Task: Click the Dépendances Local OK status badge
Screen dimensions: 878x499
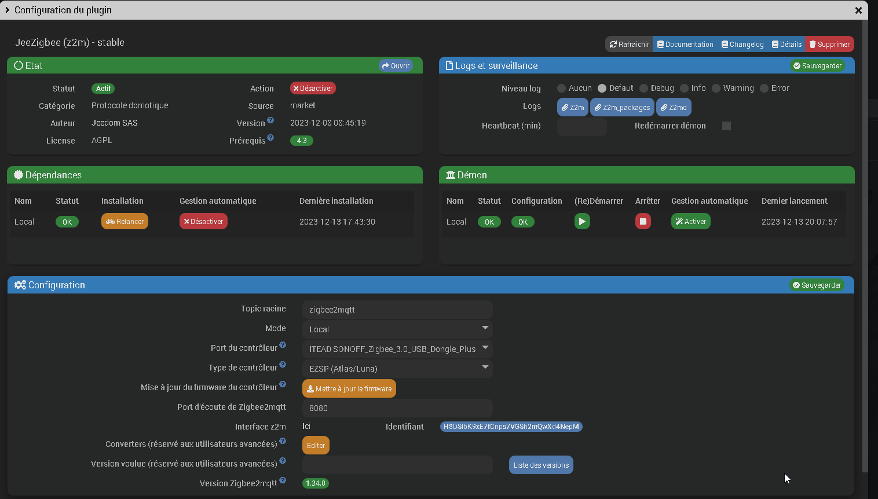Action: coord(67,222)
